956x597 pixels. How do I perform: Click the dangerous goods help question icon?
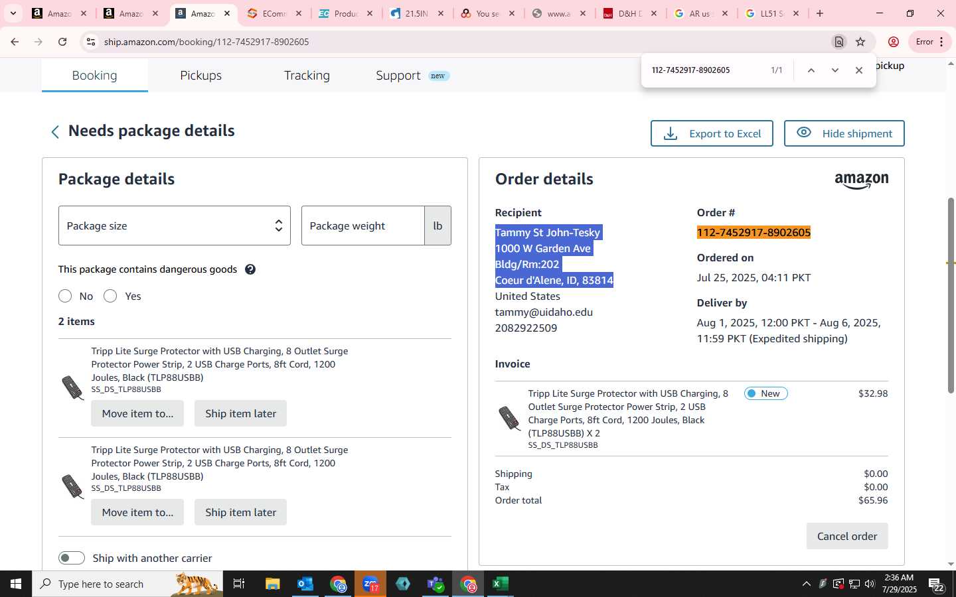coord(250,269)
